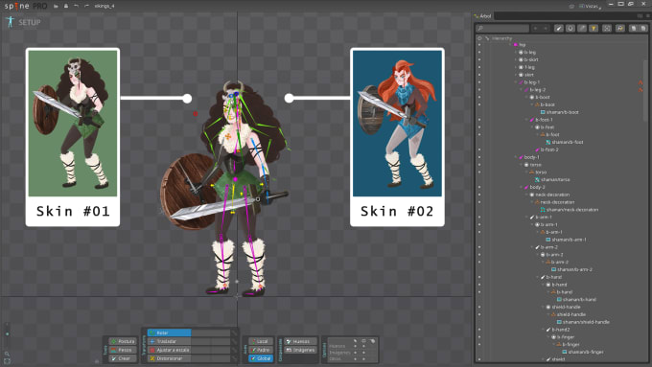Click the Skin #01 thumbnail

click(x=73, y=123)
